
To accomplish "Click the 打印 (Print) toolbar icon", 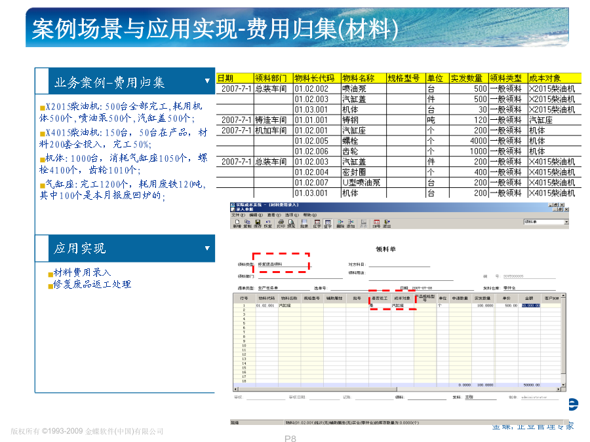I will pyautogui.click(x=281, y=224).
